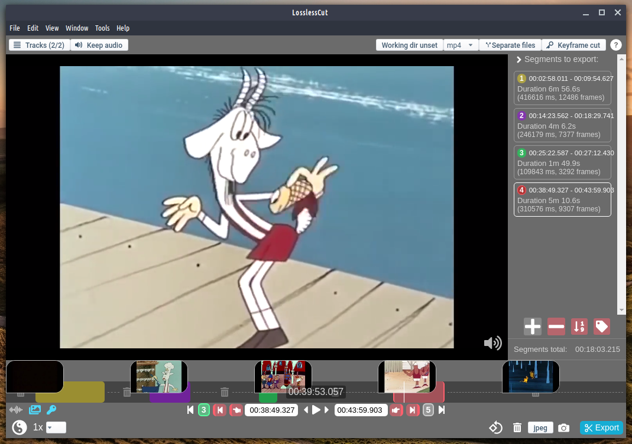Select next segment number 5
This screenshot has width=632, height=444.
click(428, 410)
